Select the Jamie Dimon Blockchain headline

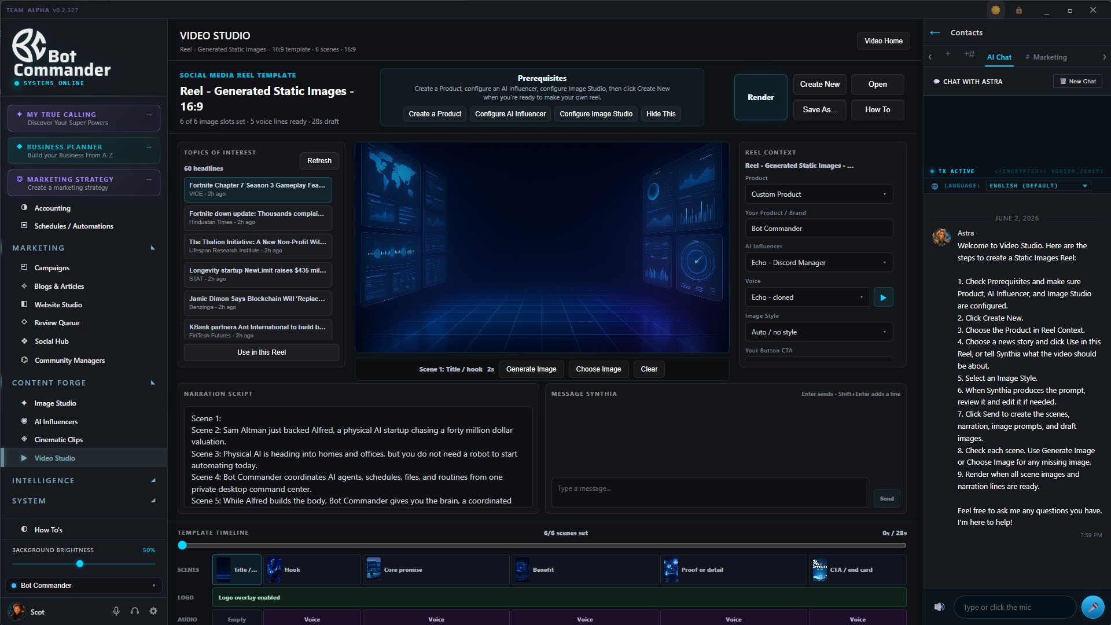[x=258, y=303]
